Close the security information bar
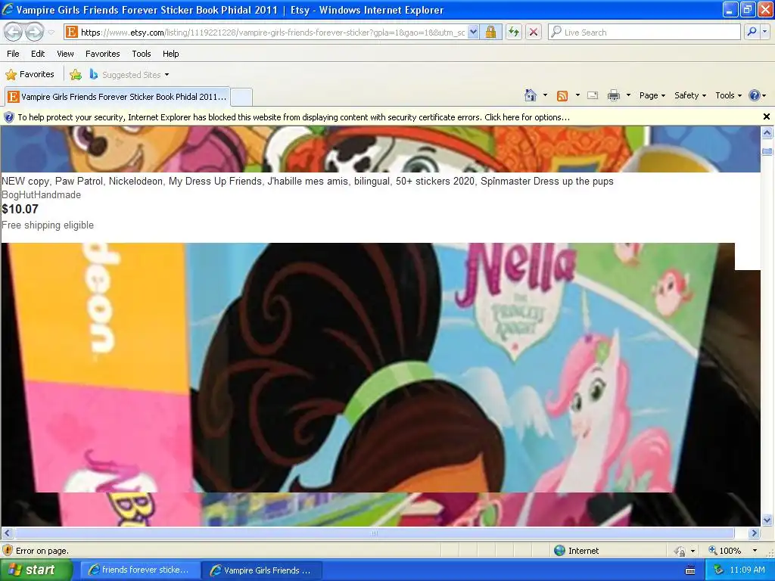Screen dimensions: 775x581 767,117
